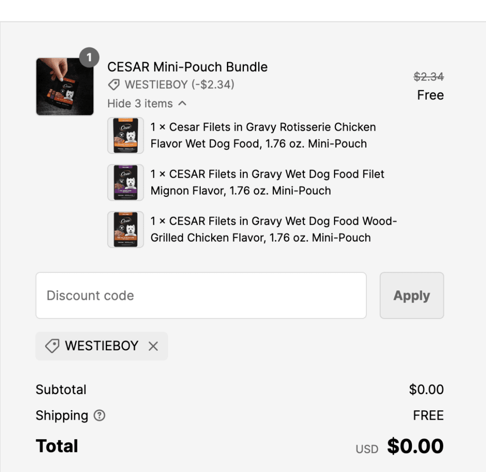
Task: Click the $0.00 total amount
Action: pyautogui.click(x=415, y=446)
